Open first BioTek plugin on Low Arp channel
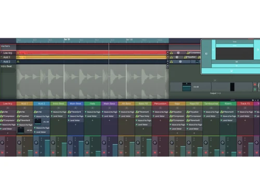This screenshot has height=195, width=260. pos(8,112)
